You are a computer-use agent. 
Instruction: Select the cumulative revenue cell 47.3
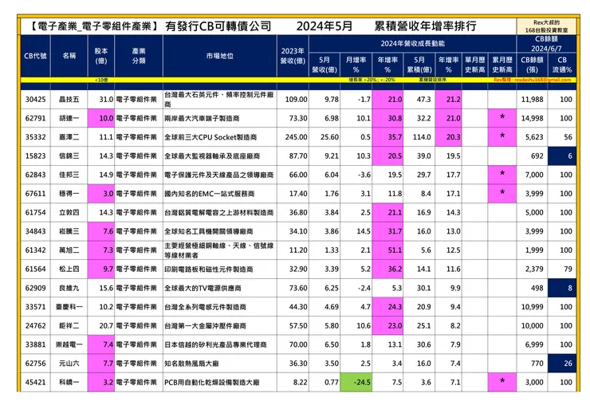(x=419, y=100)
